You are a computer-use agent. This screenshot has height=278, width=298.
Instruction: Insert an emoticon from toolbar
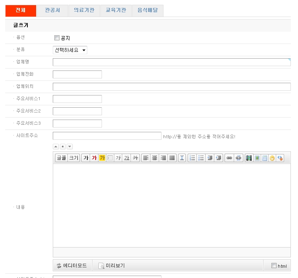point(272,158)
